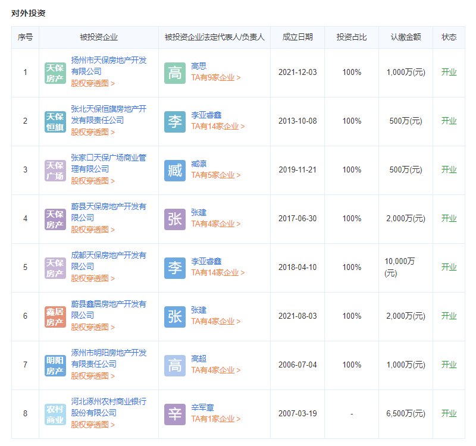Open TA有14家企业 in row 5
Image resolution: width=476 pixels, height=446 pixels.
pos(218,273)
